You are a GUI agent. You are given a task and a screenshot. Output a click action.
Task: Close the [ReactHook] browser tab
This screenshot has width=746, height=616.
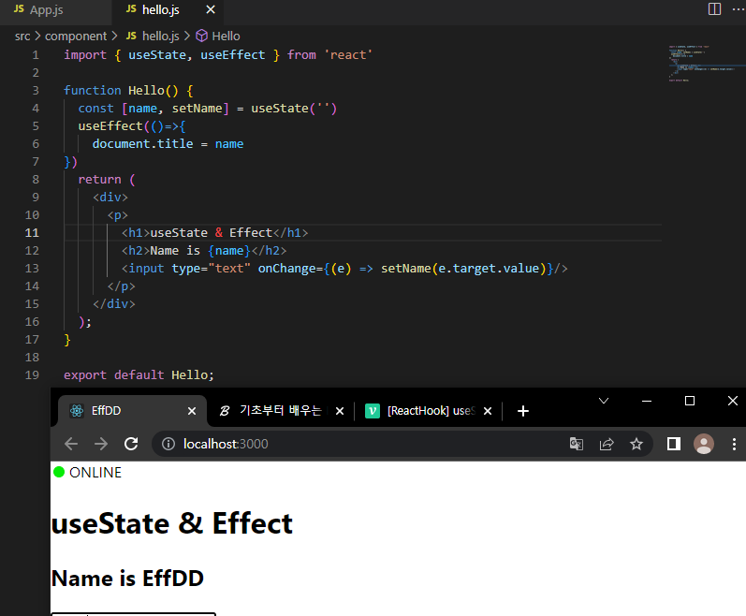click(x=488, y=411)
